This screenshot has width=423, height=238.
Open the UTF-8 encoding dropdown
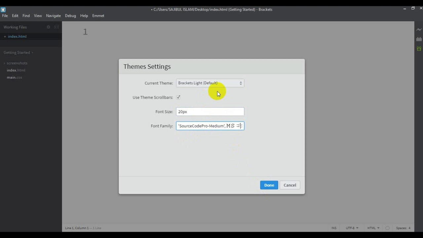pyautogui.click(x=352, y=228)
